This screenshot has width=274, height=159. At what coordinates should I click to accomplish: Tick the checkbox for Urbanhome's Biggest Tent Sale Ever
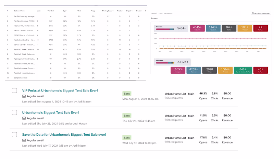(x=14, y=112)
